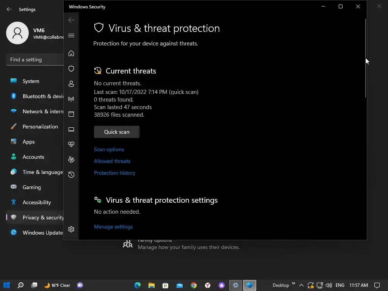
Task: Select Virus & threat protection shield sidebar icon
Action: pyautogui.click(x=71, y=69)
